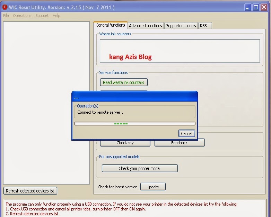Open the File menu
Screen dimensions: 271x217
6,16
